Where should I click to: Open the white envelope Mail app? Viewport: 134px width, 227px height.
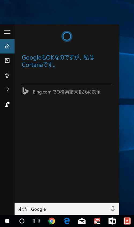pos(82,221)
